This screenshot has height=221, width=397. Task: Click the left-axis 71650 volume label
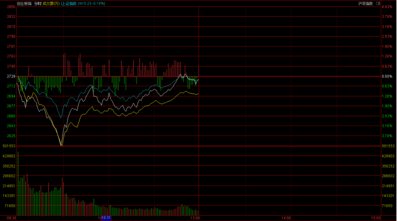click(x=10, y=206)
